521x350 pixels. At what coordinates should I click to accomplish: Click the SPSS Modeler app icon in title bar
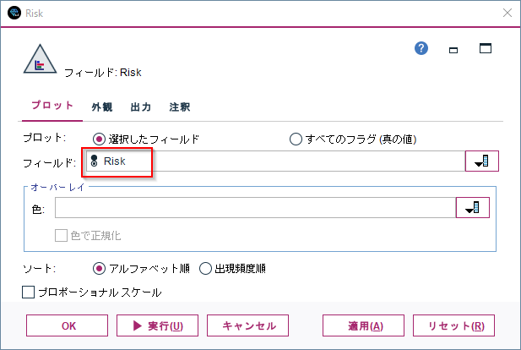pyautogui.click(x=14, y=13)
